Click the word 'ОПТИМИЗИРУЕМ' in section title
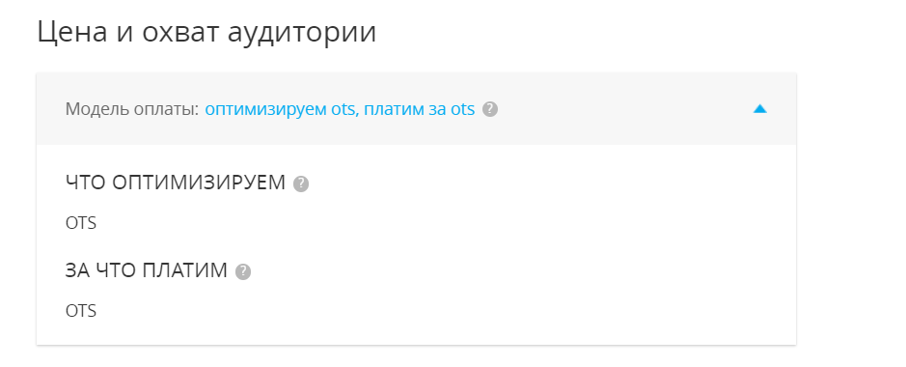Viewport: 906px width, 367px height. pyautogui.click(x=199, y=183)
